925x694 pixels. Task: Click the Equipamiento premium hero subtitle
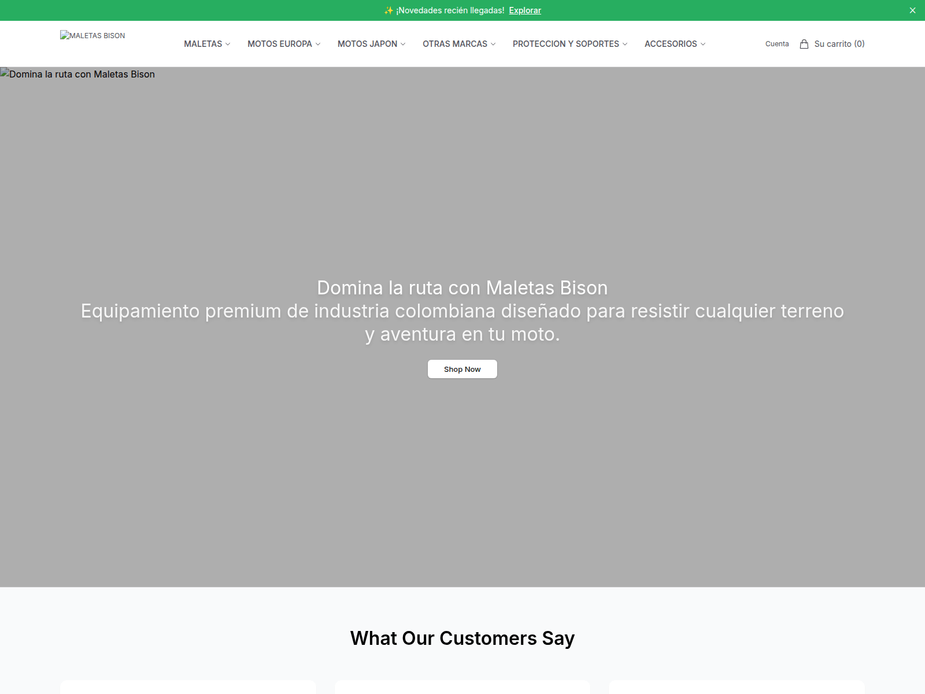pyautogui.click(x=462, y=322)
